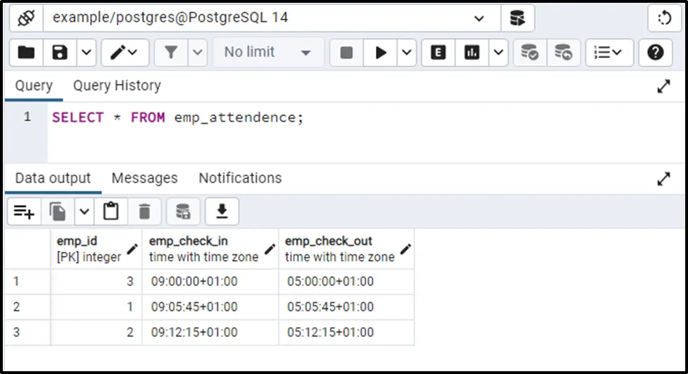Rollback the transaction using the database undo icon
The height and width of the screenshot is (374, 688).
click(x=563, y=52)
